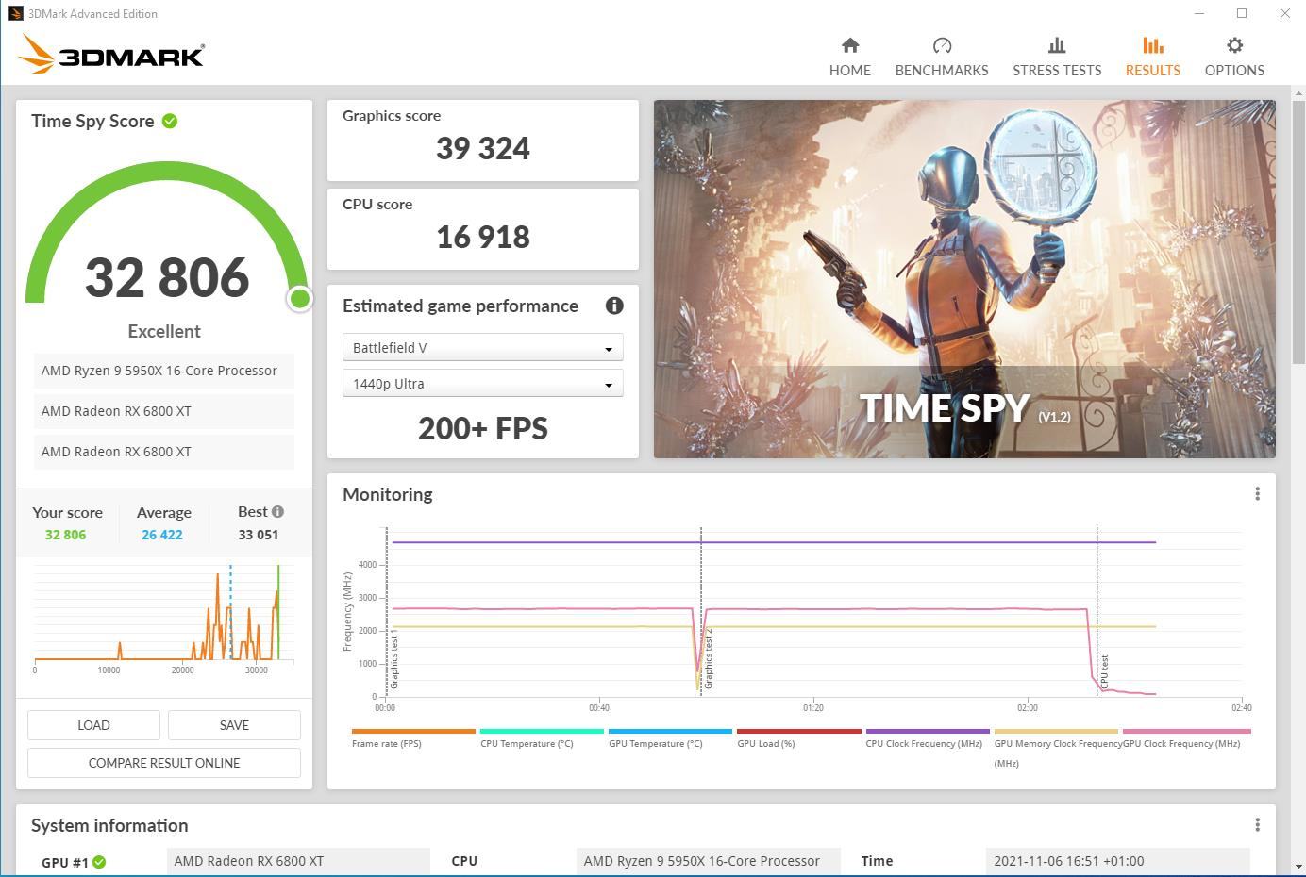Click the Average score 26 422
Viewport: 1306px width, 877px height.
point(162,535)
